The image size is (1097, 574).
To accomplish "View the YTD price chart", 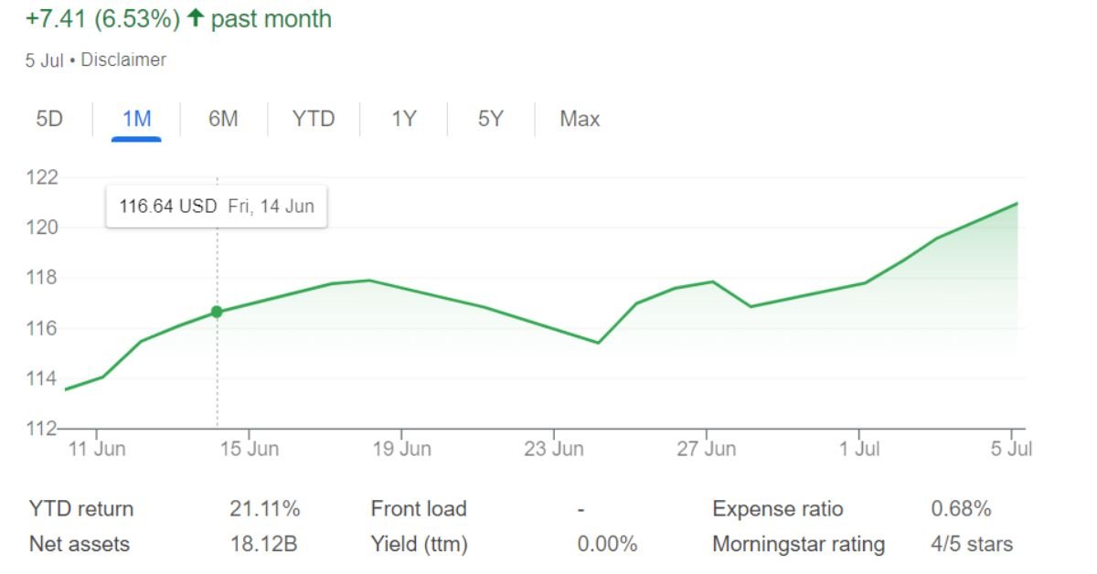I will pos(313,119).
